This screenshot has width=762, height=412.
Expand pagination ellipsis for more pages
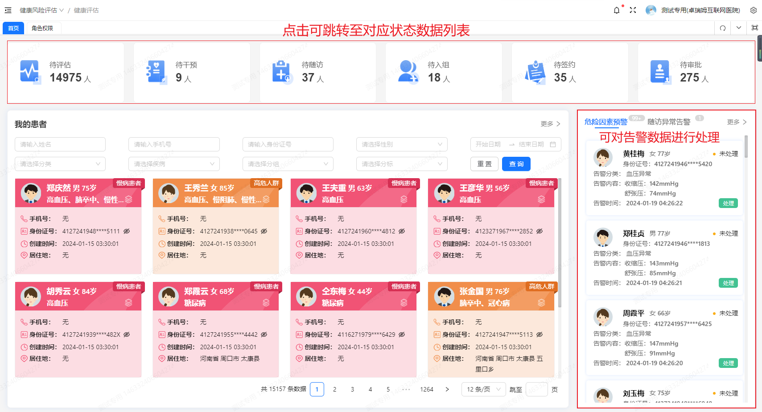point(406,389)
